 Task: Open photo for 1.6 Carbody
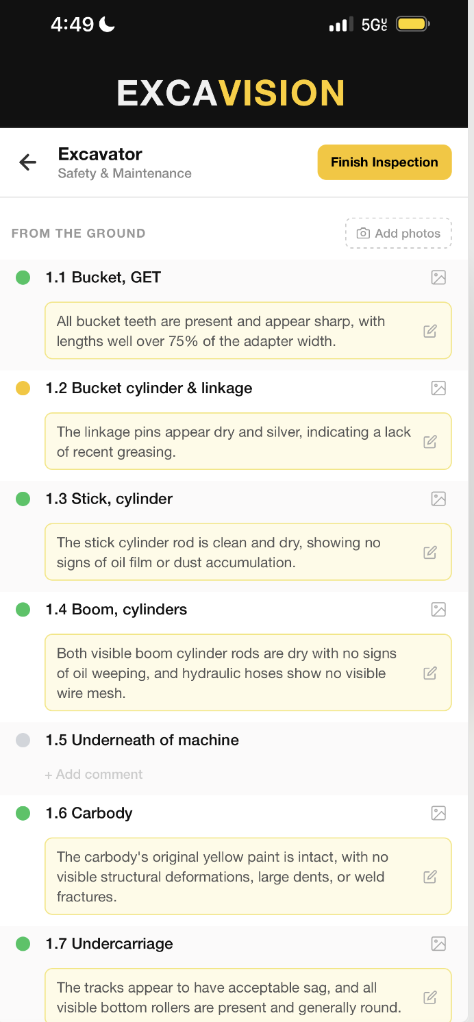tap(438, 813)
